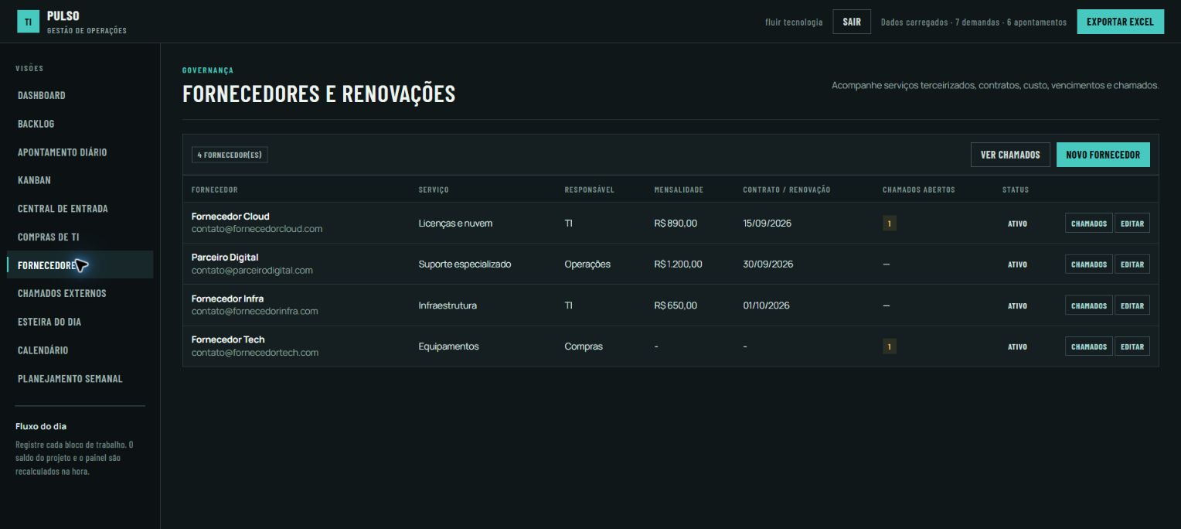Click the fluir tecnologia account label
This screenshot has height=529, width=1181.
794,22
